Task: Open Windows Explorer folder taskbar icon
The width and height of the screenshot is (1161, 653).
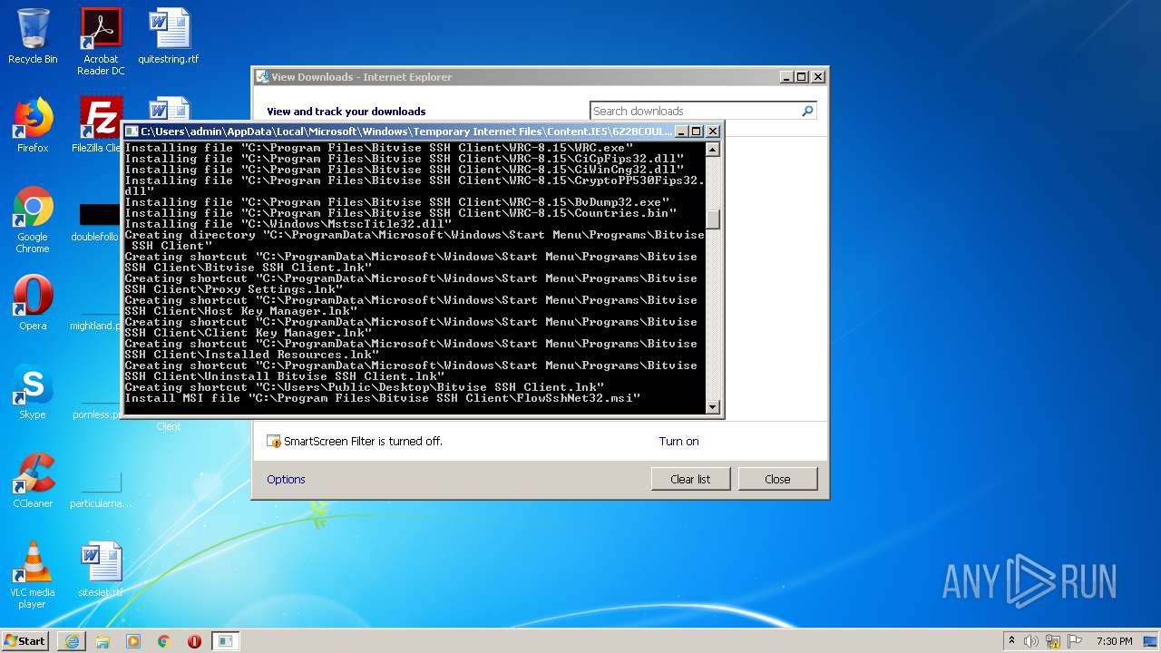Action: point(102,641)
